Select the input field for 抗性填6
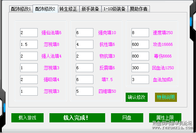196x133 pixels. click(85, 44)
